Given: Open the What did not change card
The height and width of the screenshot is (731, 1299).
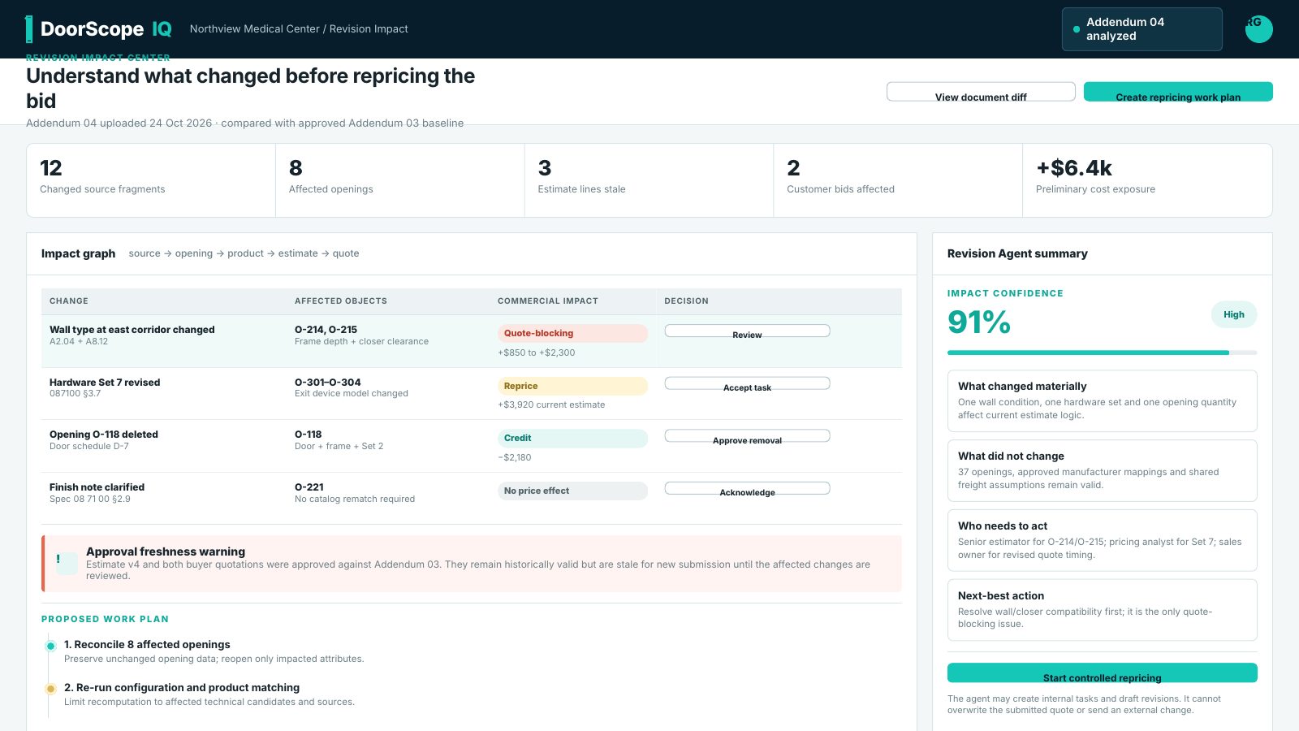Looking at the screenshot, I should click(1102, 471).
